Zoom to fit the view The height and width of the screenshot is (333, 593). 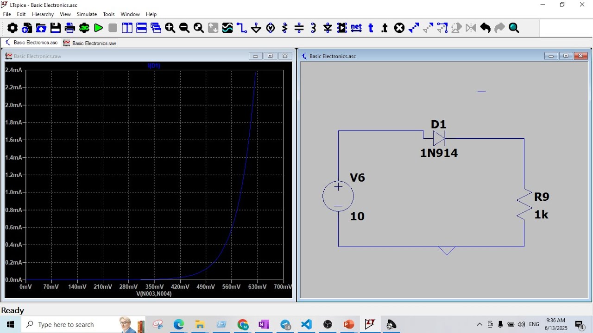(x=199, y=28)
